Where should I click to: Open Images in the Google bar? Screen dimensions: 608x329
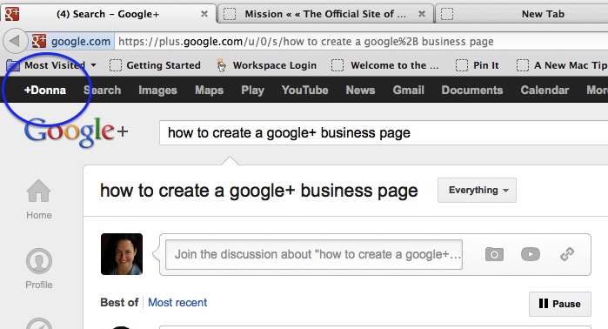[x=157, y=90]
